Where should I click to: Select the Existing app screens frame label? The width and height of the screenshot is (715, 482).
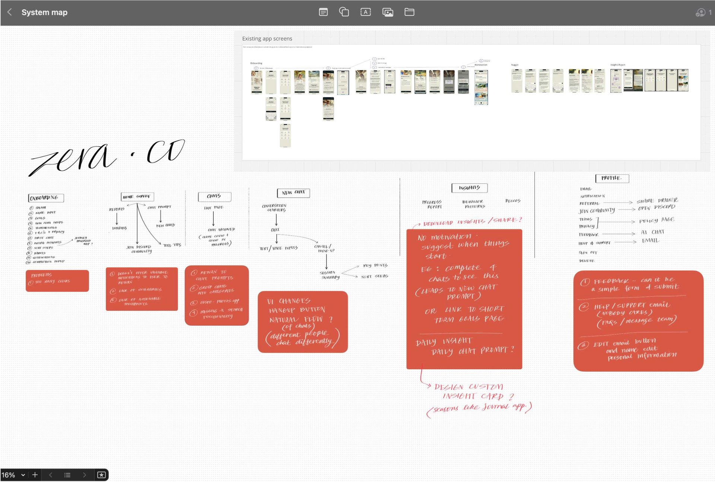coord(267,39)
